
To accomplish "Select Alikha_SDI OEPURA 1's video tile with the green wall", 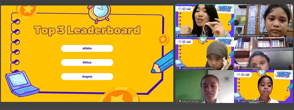I will pos(205,87).
